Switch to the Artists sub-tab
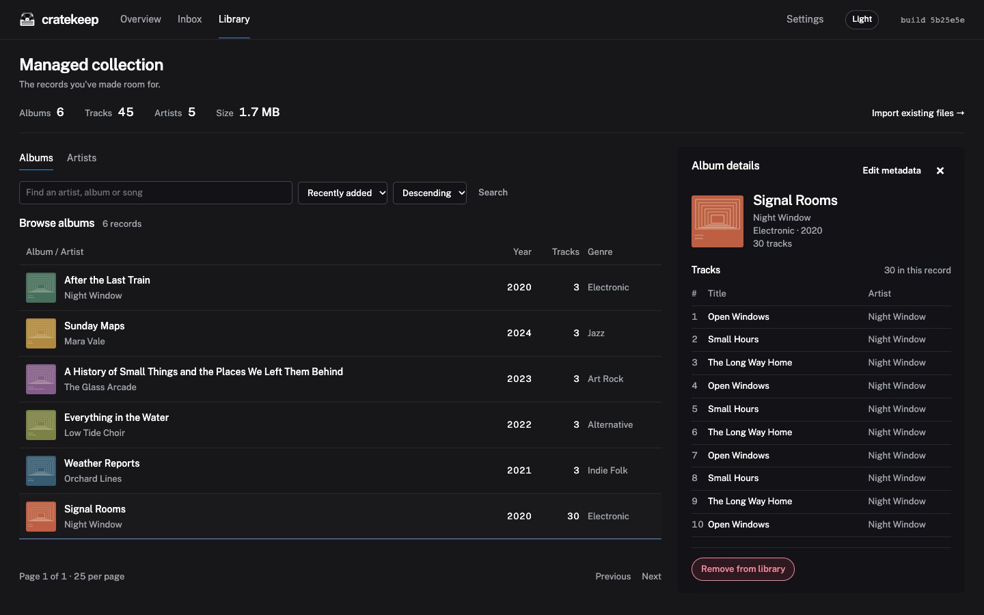 82,158
